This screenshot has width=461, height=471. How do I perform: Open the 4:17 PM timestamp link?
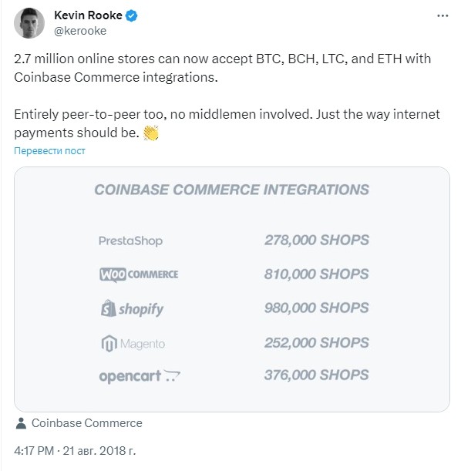click(x=34, y=451)
